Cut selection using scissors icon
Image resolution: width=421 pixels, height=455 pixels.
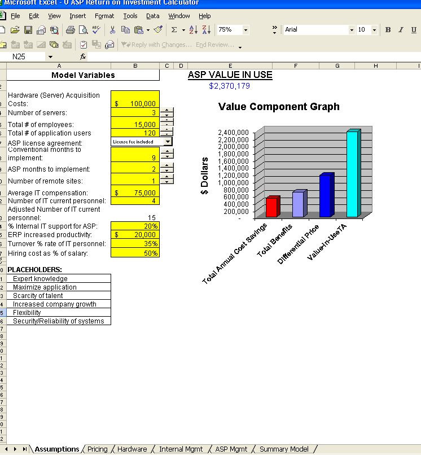[x=112, y=29]
